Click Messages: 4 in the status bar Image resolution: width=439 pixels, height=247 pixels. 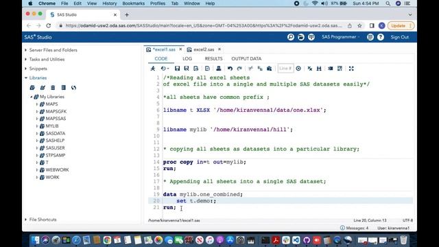pyautogui.click(x=354, y=228)
